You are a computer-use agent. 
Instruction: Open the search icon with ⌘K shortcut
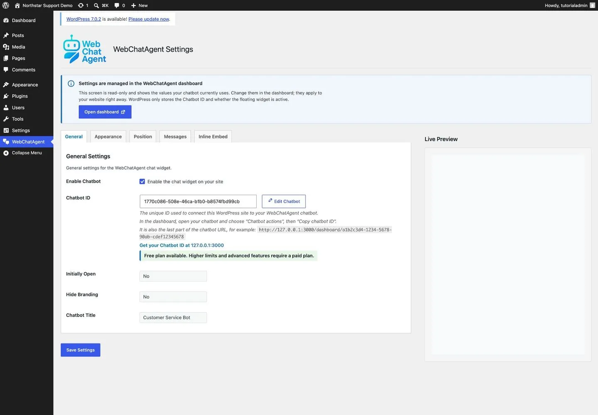pos(96,5)
